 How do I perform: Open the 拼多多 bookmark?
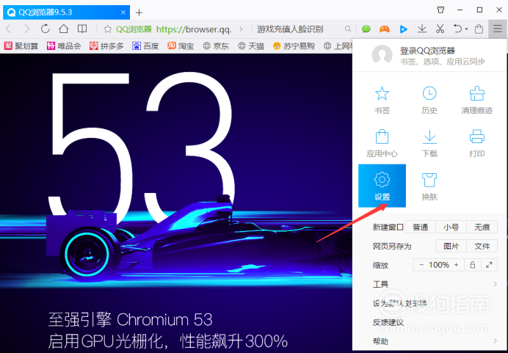coord(107,46)
